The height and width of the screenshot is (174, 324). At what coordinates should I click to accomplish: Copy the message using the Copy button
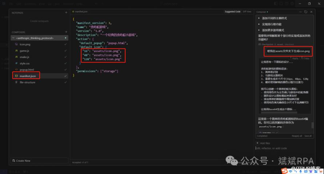305,58
